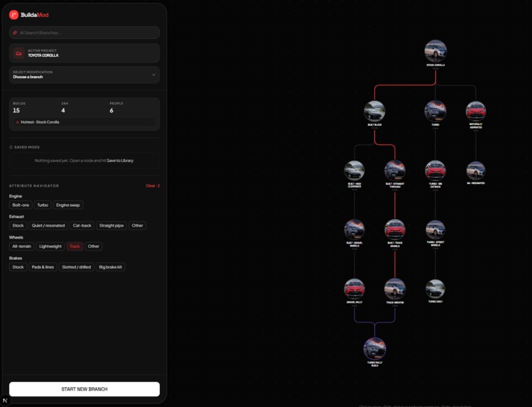The image size is (532, 407).
Task: Open the Built - High Clearance node
Action: click(x=354, y=170)
